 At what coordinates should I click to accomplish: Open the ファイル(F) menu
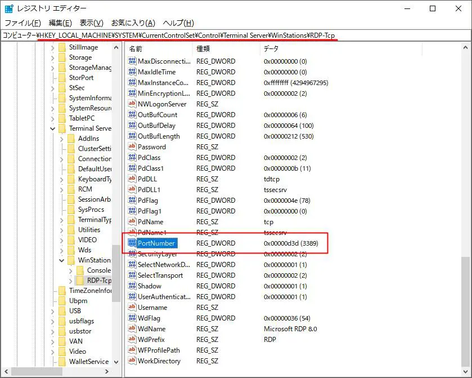point(23,23)
